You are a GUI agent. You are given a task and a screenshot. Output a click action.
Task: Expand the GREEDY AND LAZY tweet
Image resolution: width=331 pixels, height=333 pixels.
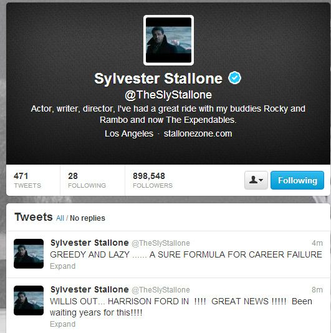click(x=62, y=266)
